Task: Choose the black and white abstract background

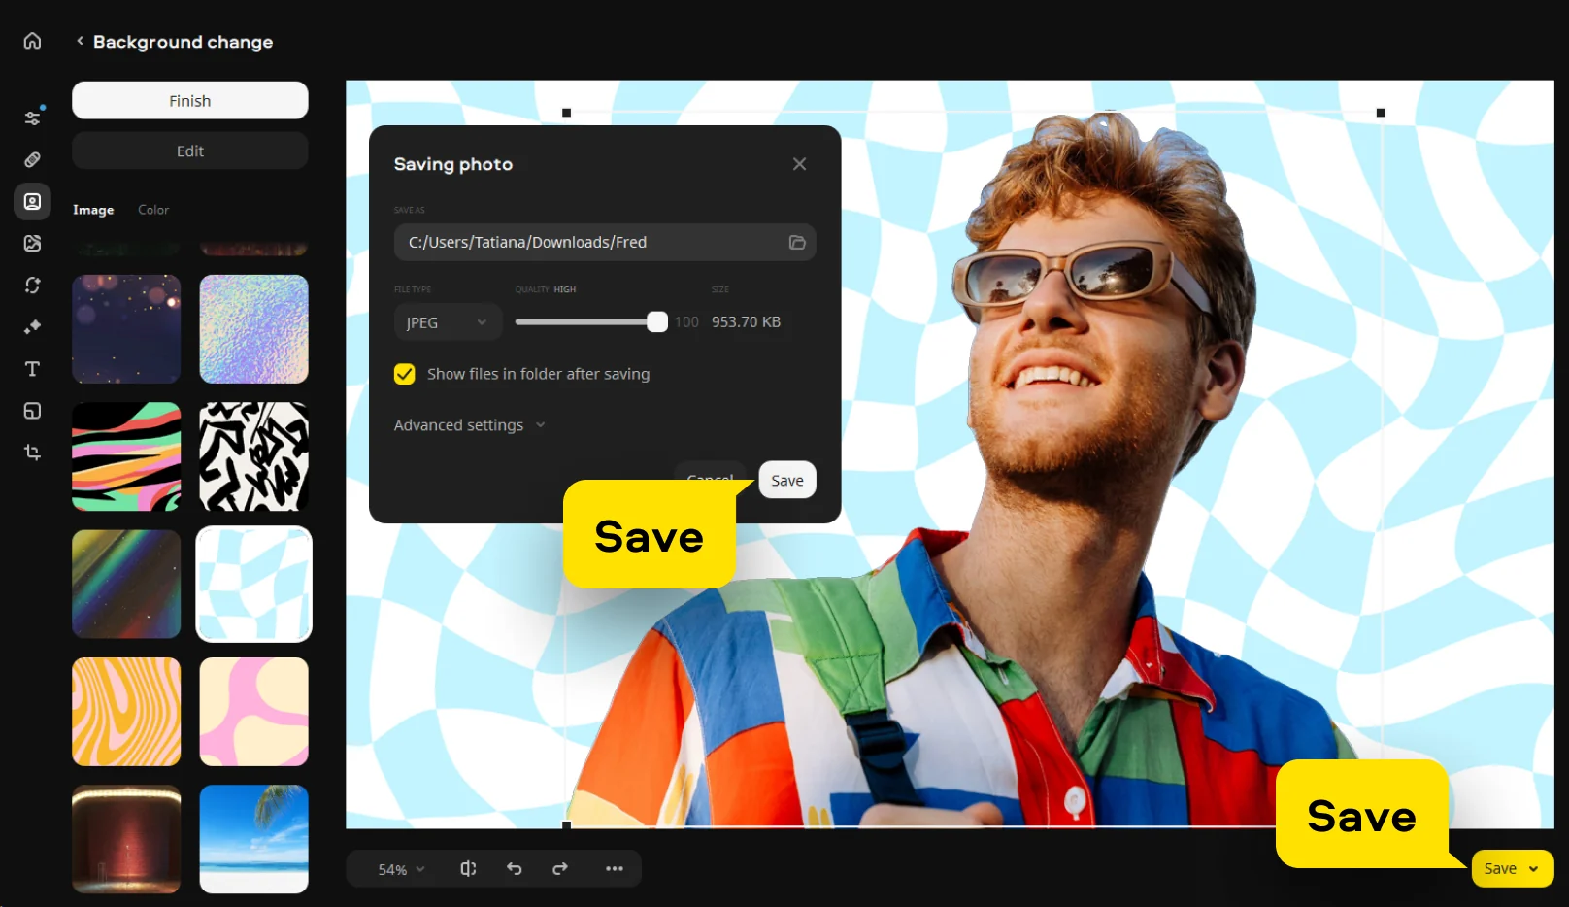Action: click(x=254, y=456)
